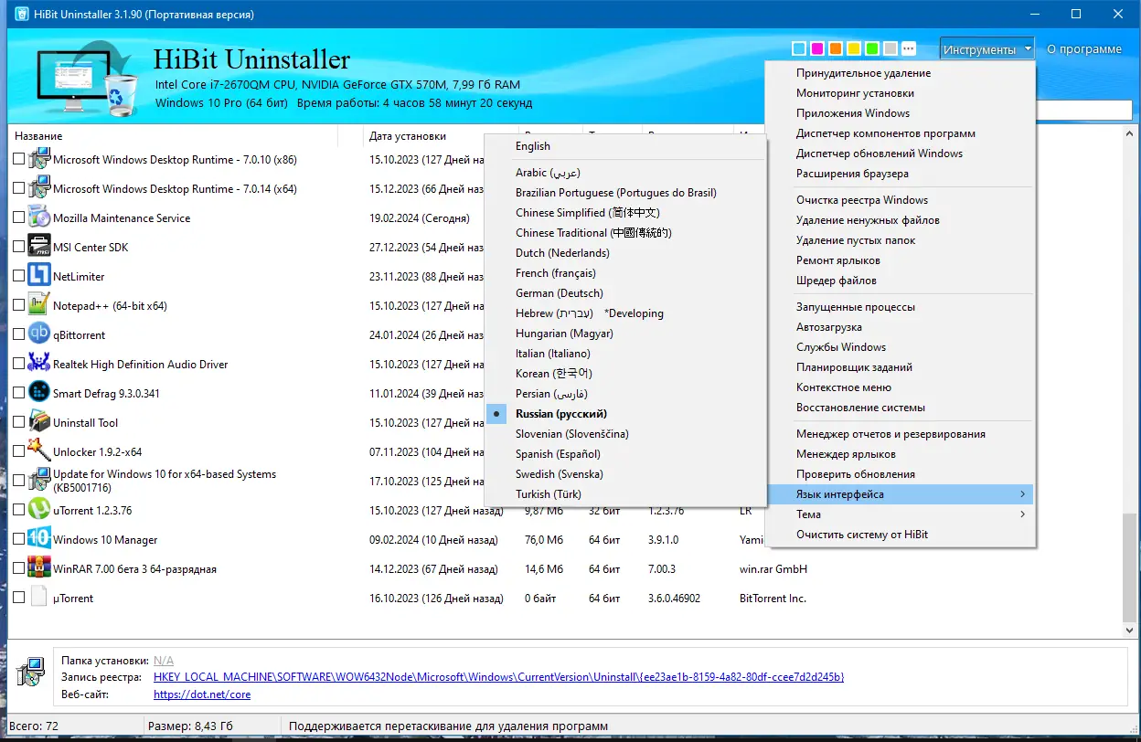Click the HiBit Uninstaller logo in header
Screen dimensions: 1141x742
click(x=87, y=78)
